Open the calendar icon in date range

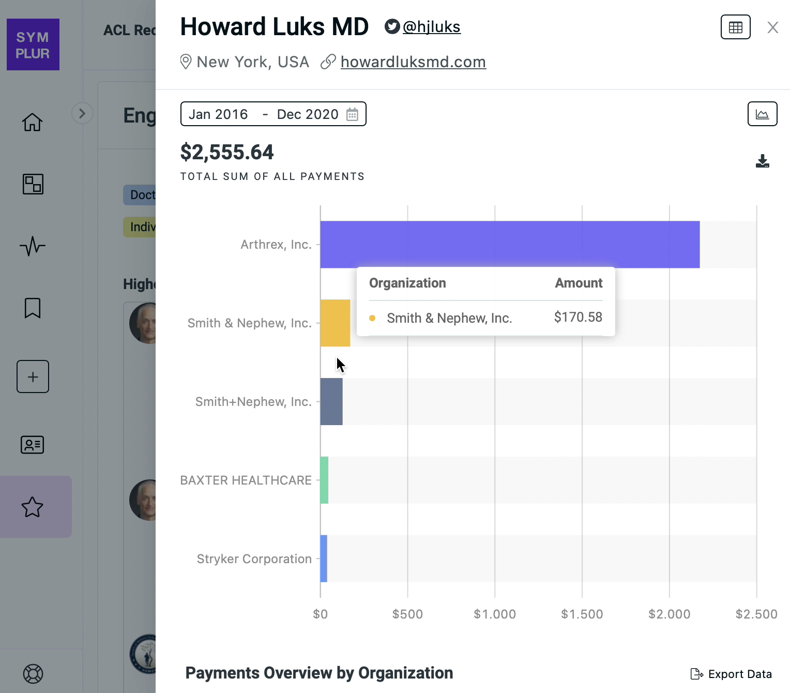[352, 114]
